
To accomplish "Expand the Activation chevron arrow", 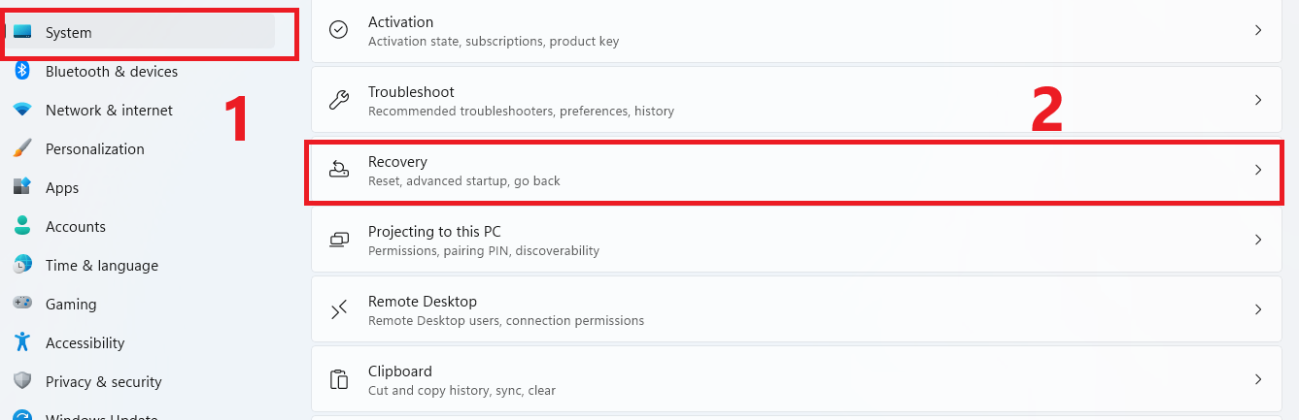I will [1258, 30].
